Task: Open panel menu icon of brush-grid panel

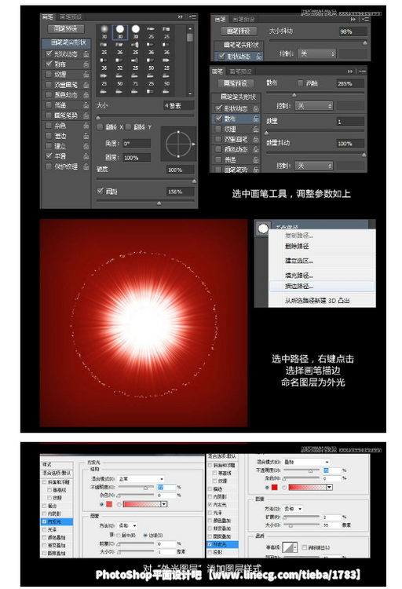Action: click(x=192, y=17)
